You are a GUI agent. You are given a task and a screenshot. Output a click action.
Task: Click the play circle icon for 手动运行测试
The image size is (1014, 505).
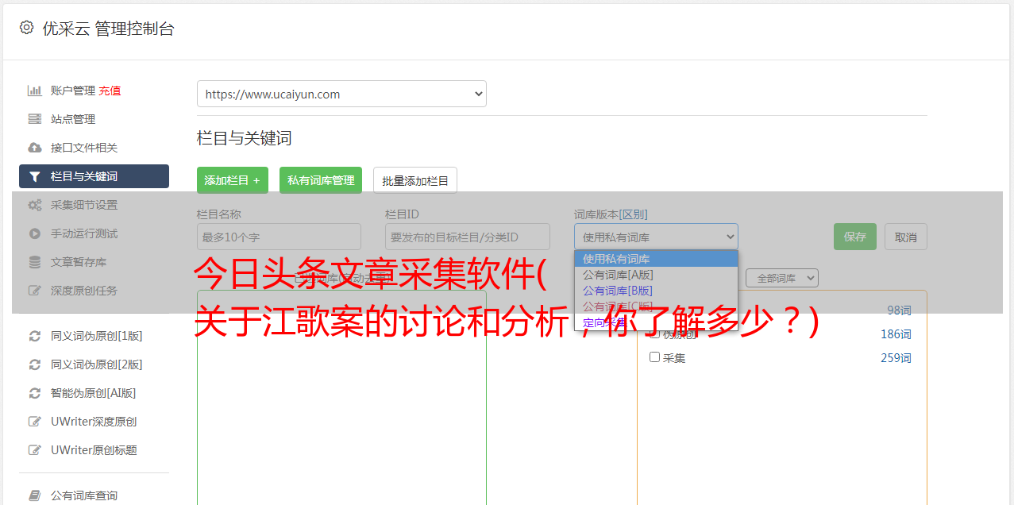(35, 233)
